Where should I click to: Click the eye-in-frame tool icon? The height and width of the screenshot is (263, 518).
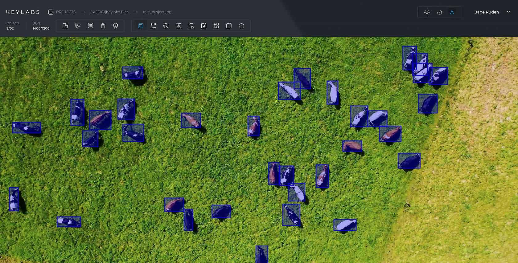178,26
